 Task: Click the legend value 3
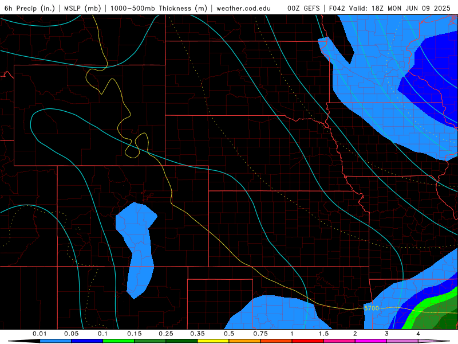(x=387, y=334)
